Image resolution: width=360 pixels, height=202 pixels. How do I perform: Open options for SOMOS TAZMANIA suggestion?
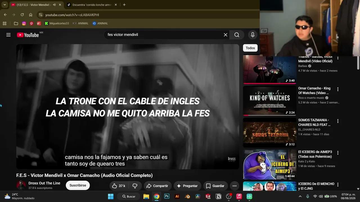click(338, 121)
